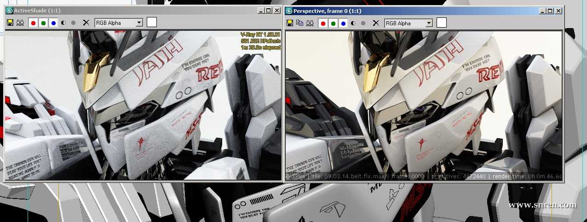Toggle blue channel in ActiveShade window
The image size is (587, 222).
tap(53, 23)
